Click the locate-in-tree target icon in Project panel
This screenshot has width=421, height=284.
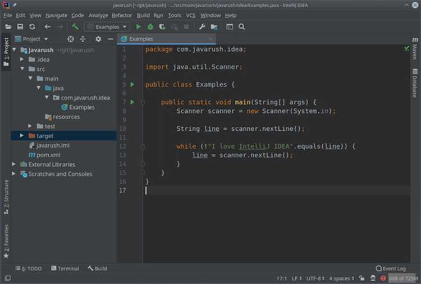coord(71,39)
